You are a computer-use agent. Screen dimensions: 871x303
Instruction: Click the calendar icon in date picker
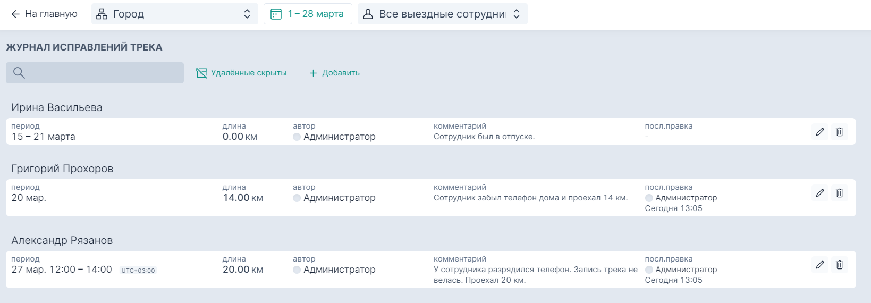click(276, 14)
